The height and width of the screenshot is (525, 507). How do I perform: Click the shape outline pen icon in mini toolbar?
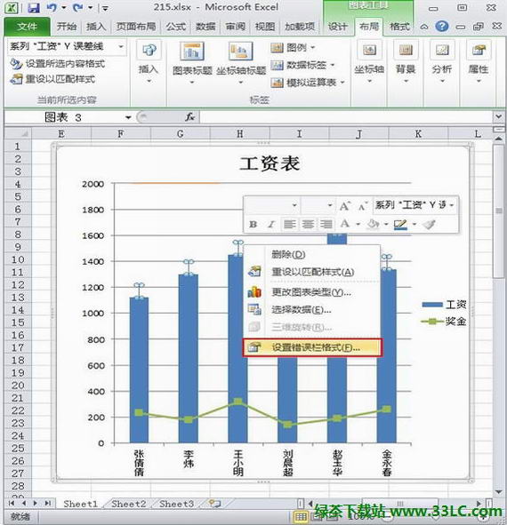click(x=400, y=224)
